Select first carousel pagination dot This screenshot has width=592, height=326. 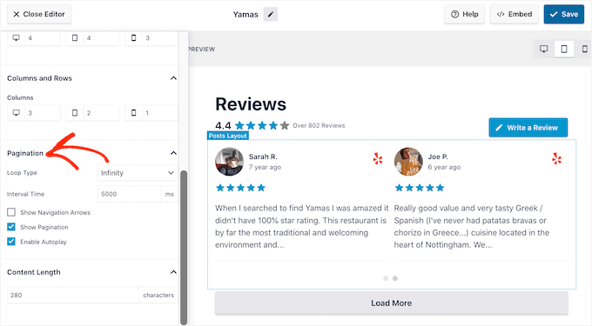click(x=386, y=278)
